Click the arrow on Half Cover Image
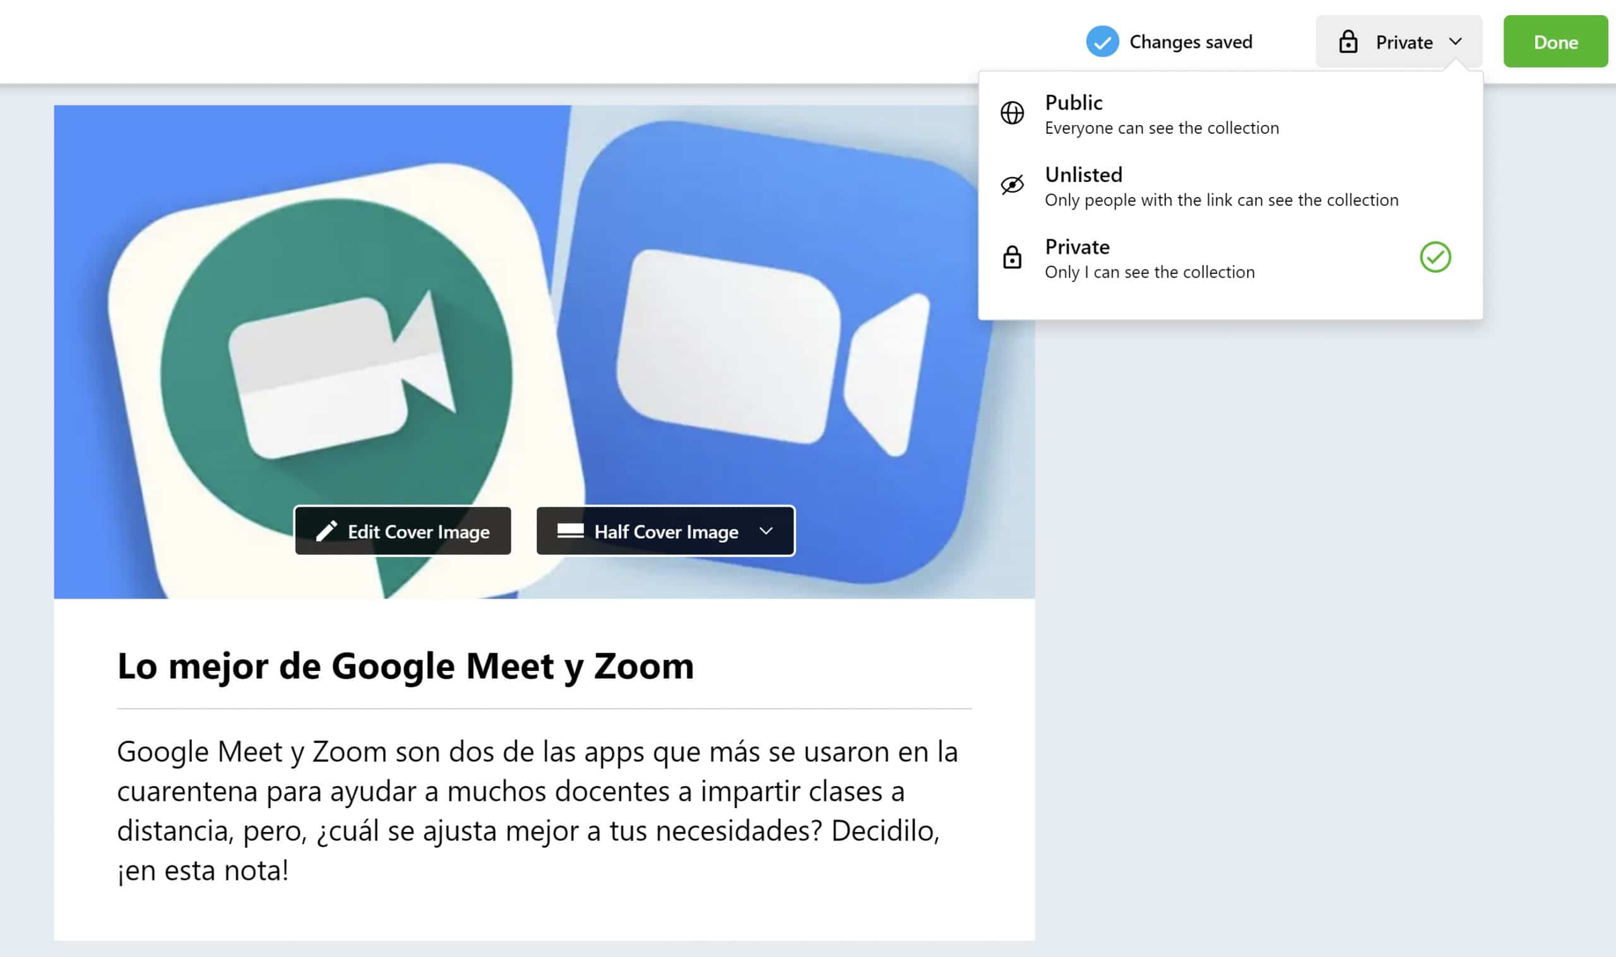 point(766,531)
